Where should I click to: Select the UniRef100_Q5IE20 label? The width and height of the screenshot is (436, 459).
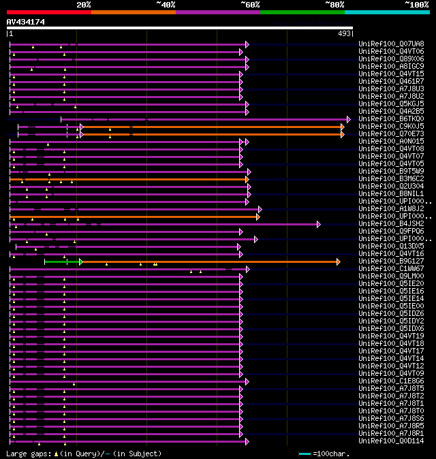point(391,284)
